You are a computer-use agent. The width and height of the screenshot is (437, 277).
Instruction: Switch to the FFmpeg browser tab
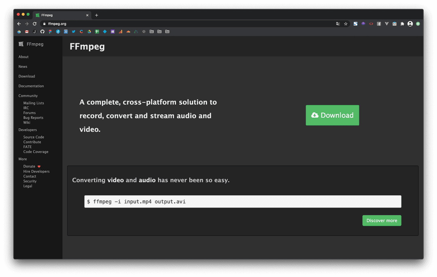pos(61,15)
